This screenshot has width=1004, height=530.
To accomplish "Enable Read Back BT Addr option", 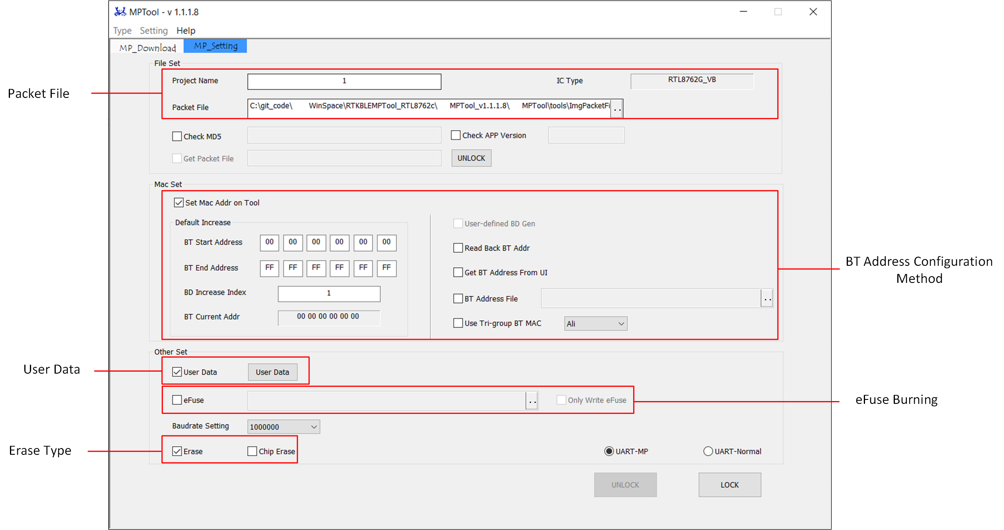I will (458, 248).
